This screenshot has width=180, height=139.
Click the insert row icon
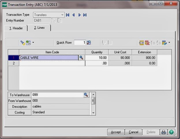(141, 43)
